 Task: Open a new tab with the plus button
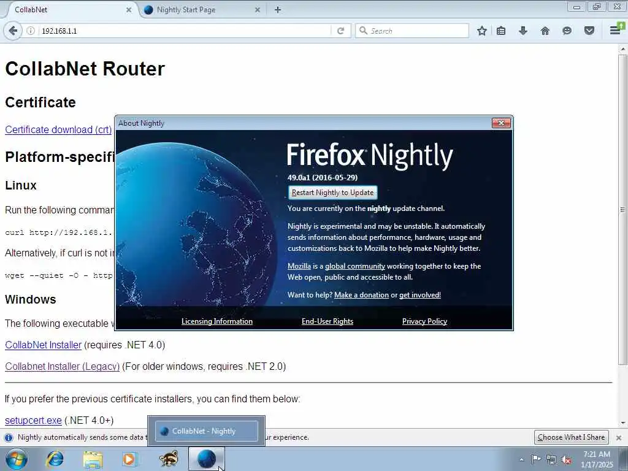coord(278,10)
